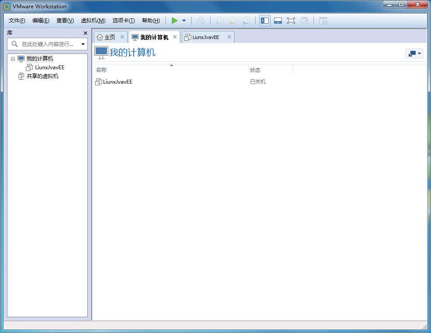Toggle the thumbnail bar toolbar icon
Image resolution: width=431 pixels, height=333 pixels.
pos(278,21)
